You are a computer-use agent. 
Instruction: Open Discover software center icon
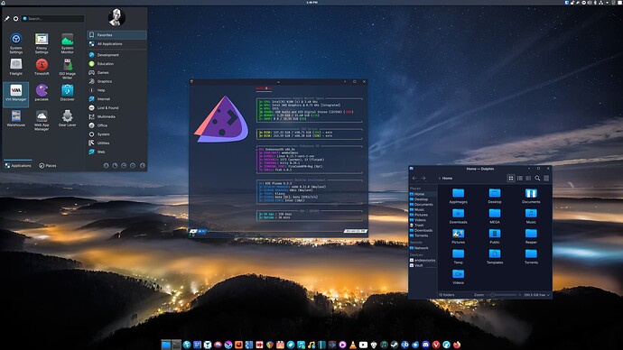[67, 92]
